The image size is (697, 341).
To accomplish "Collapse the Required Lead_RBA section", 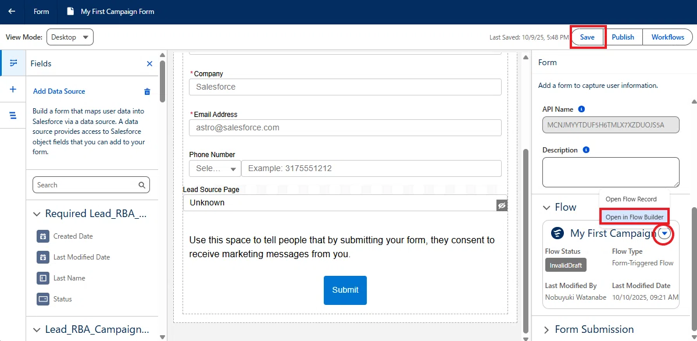I will click(x=37, y=214).
